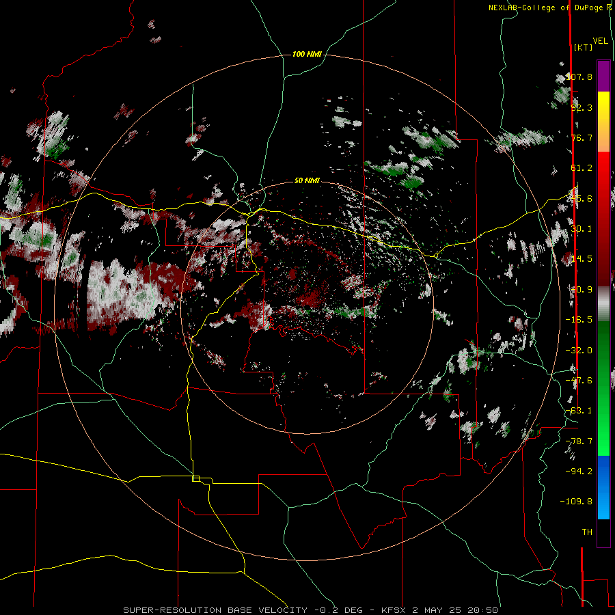
Task: Click the yellow square highway junction marker
Action: click(195, 478)
